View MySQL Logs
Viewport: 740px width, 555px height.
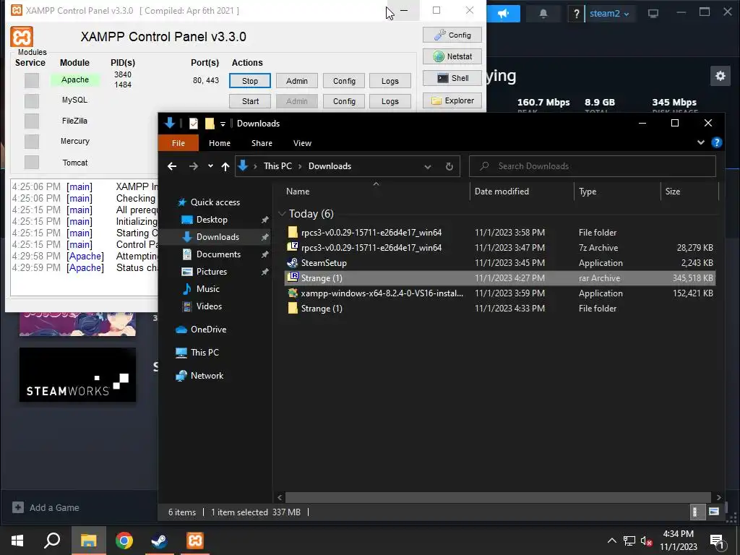click(390, 101)
